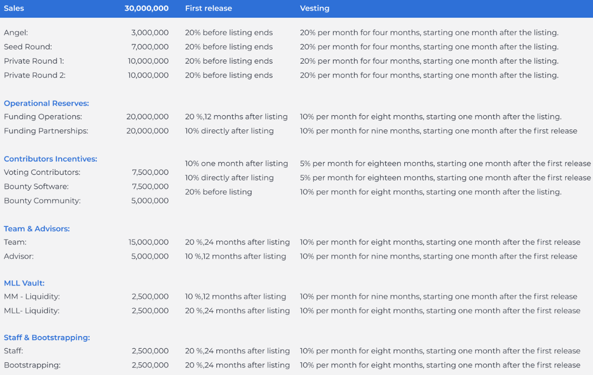Click the 3,000,000 Angel allocation amount
The height and width of the screenshot is (375, 593).
pyautogui.click(x=150, y=33)
